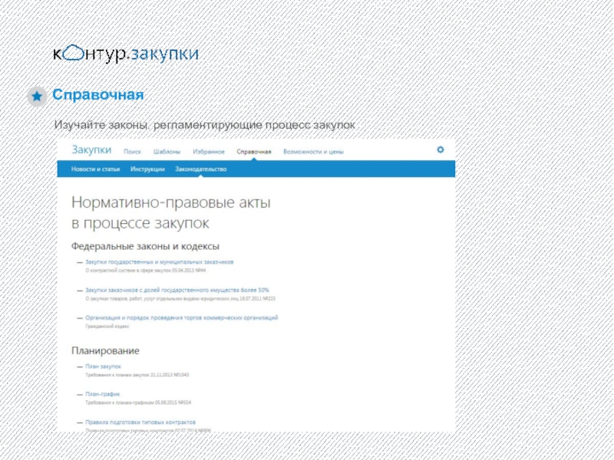Open Закупки государственных и муниципальных заказчиков link
614x460 pixels.
coord(160,262)
